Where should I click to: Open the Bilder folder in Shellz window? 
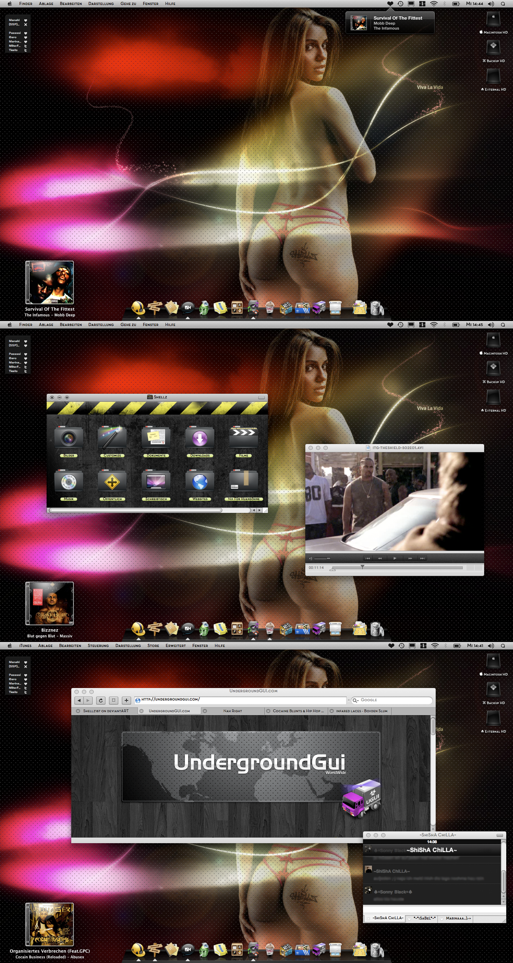(x=69, y=438)
